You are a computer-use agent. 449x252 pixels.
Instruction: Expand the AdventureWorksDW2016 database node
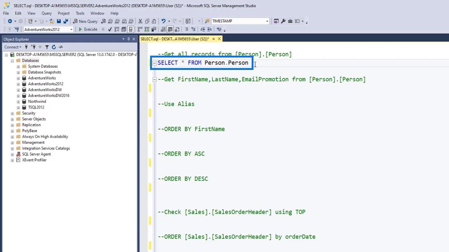(x=18, y=96)
